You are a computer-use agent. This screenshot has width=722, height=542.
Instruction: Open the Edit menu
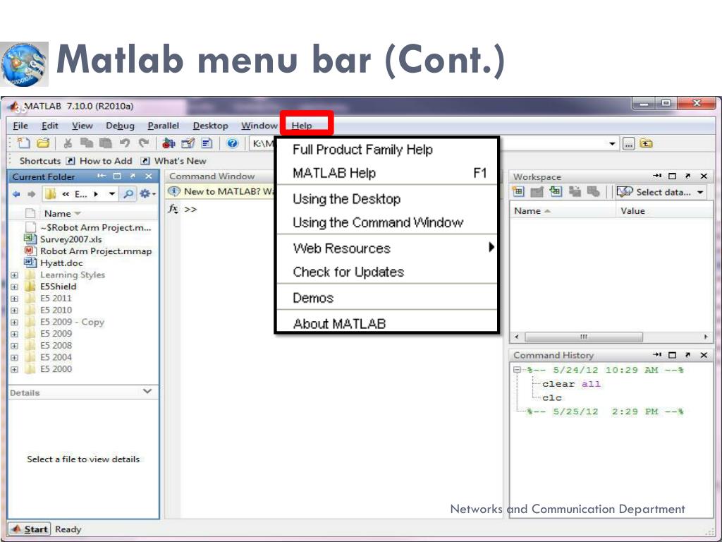coord(50,126)
